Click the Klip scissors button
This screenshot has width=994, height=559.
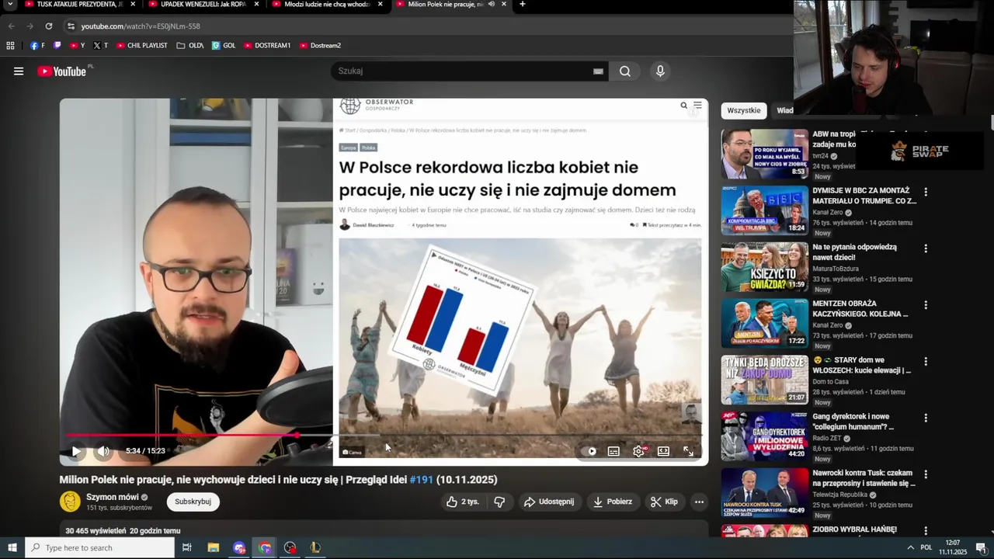(x=664, y=502)
